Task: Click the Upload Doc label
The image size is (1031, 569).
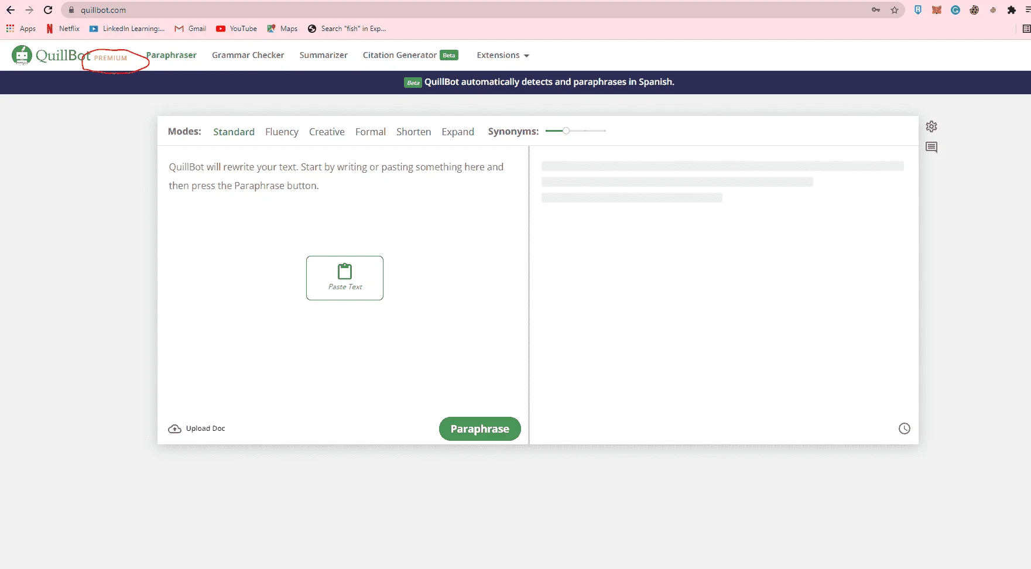Action: tap(205, 429)
